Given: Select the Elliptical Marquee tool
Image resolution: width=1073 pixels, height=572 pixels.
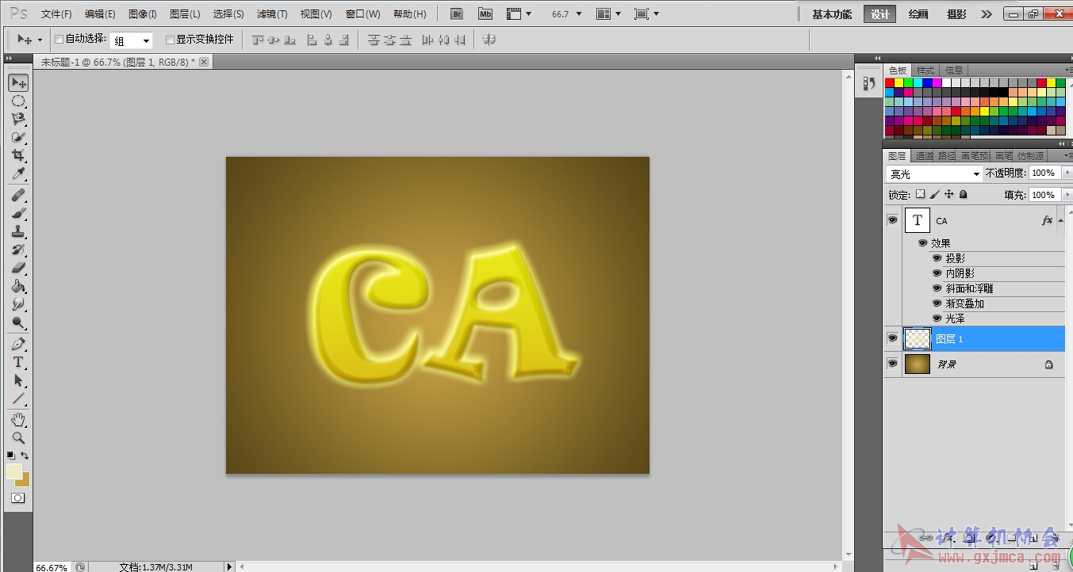Looking at the screenshot, I should point(17,101).
